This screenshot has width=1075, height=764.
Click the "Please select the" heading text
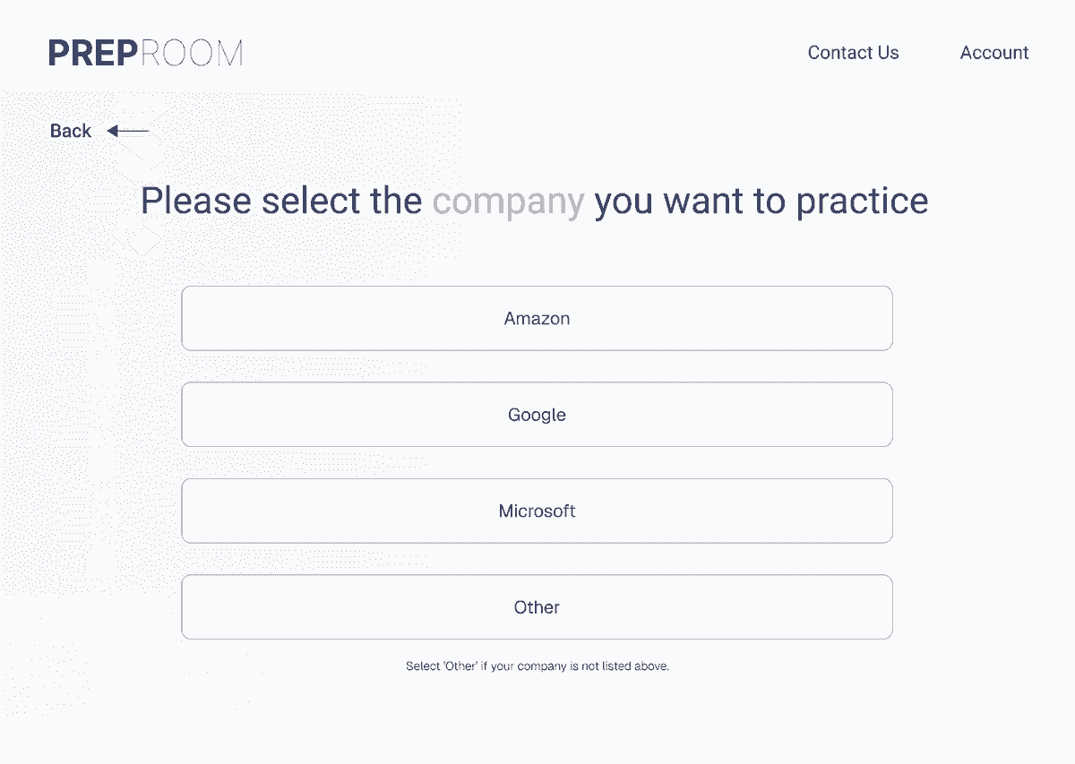point(281,201)
